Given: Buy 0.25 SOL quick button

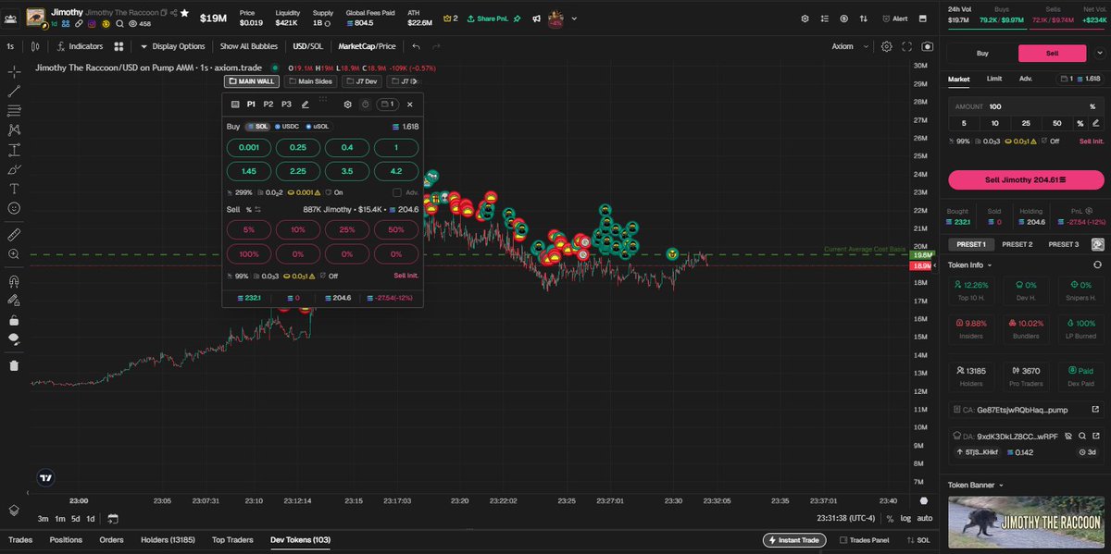Looking at the screenshot, I should click(x=297, y=148).
